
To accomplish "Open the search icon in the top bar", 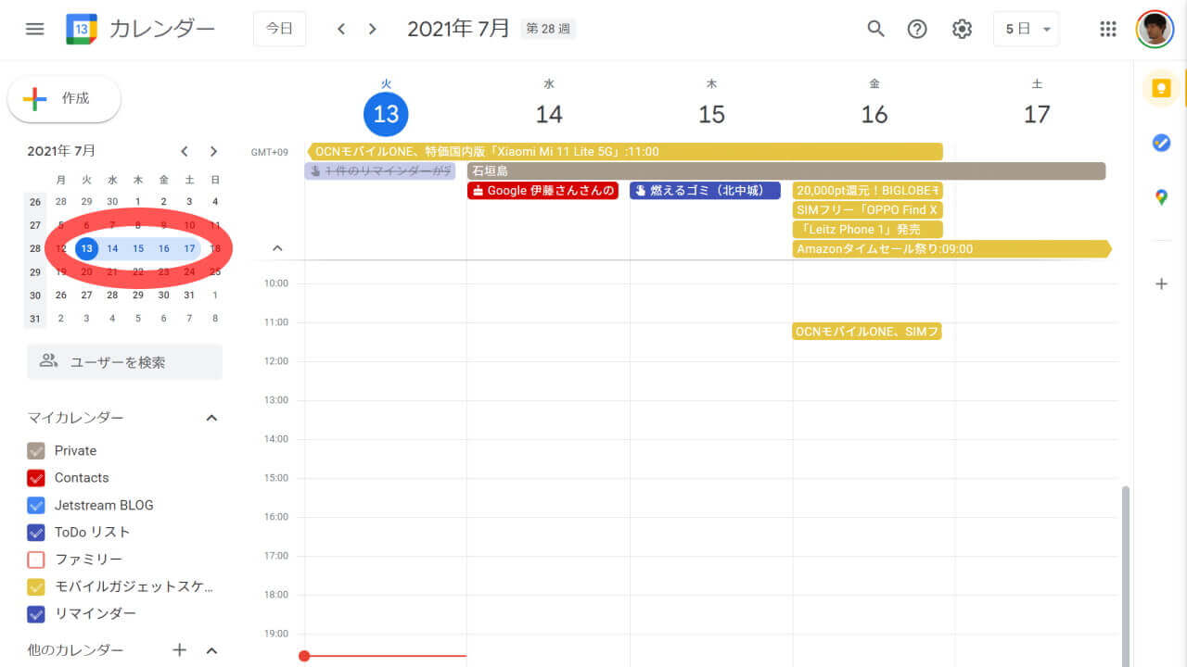I will tap(875, 29).
